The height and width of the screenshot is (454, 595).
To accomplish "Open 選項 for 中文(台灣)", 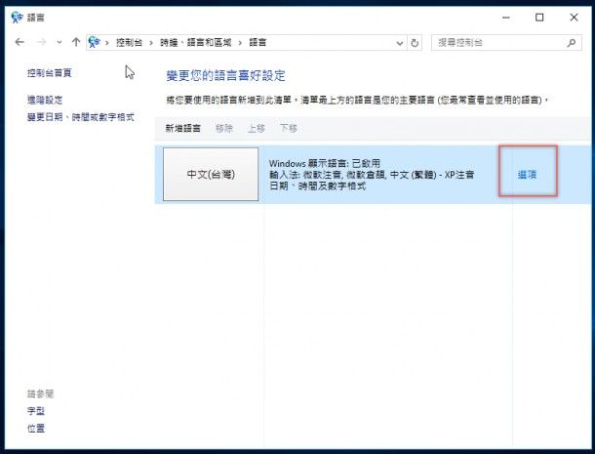I will [x=527, y=175].
